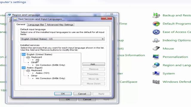Select Arabic (Egypt) tree entry
Image resolution: width=191 pixels, height=107 pixels.
click(35, 68)
